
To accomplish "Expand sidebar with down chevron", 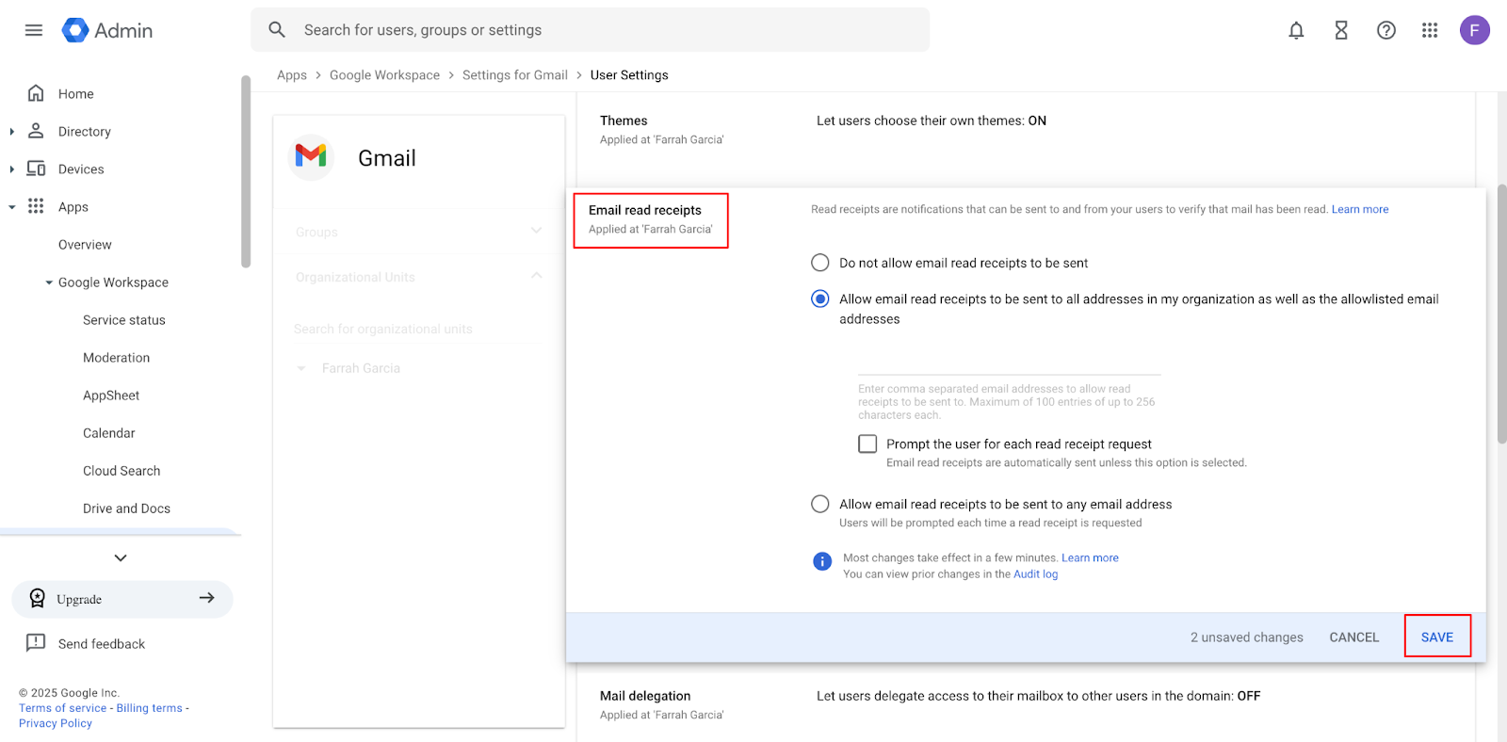I will pos(121,557).
